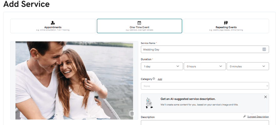Image resolution: width=276 pixels, height=125 pixels.
Task: Click the autofill icon in Service Name
Action: (x=264, y=49)
